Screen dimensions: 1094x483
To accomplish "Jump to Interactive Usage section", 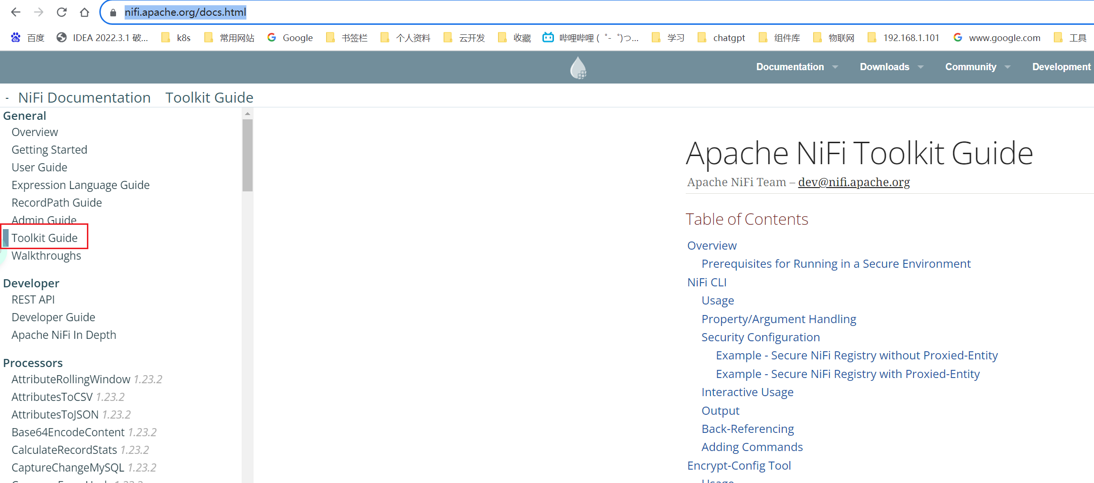I will click(747, 392).
